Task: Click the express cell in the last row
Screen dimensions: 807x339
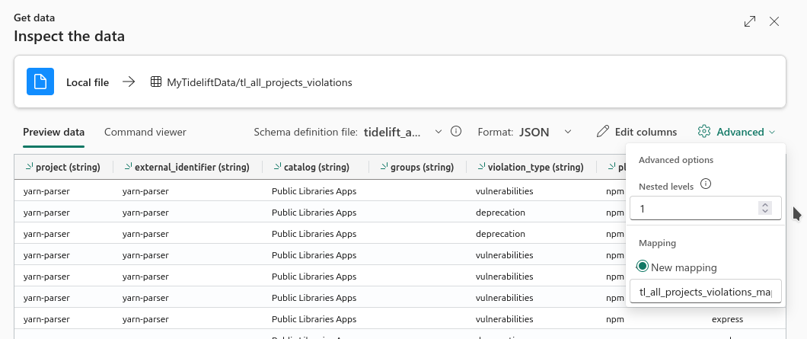Action: (x=727, y=319)
